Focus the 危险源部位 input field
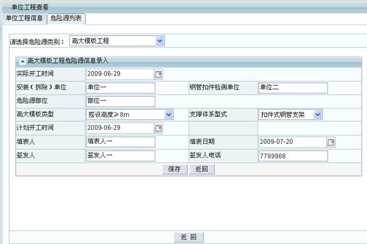This screenshot has width=367, height=244. (x=120, y=101)
